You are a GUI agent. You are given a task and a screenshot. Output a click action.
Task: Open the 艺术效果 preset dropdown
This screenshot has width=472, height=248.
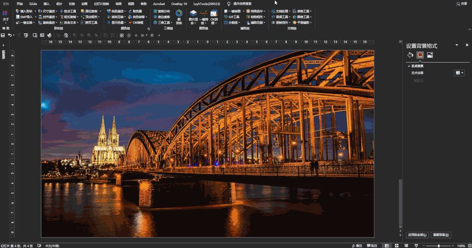coord(459,73)
